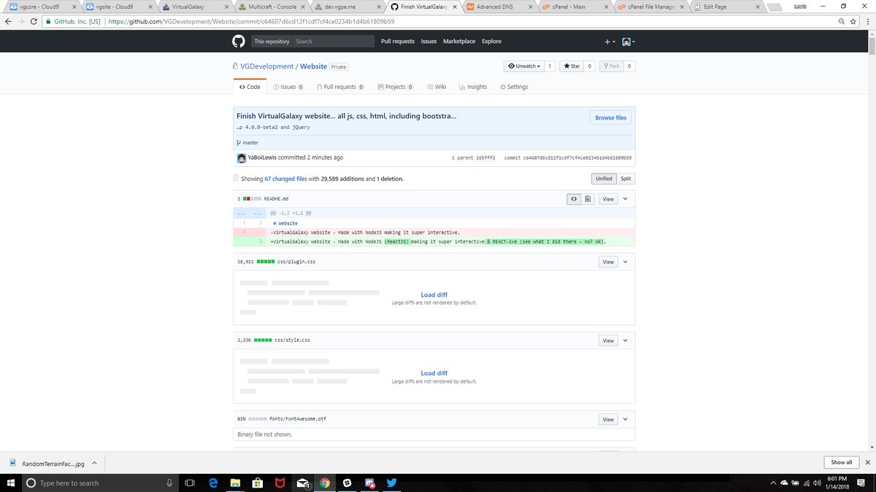Image resolution: width=876 pixels, height=492 pixels.
Task: Go to GitHub home via Octocat logo
Action: pos(239,42)
